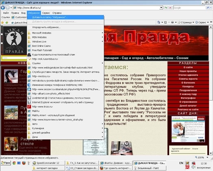
Task: Open Изменение номера телефона в WebMoney Wiki
Action: [65, 85]
